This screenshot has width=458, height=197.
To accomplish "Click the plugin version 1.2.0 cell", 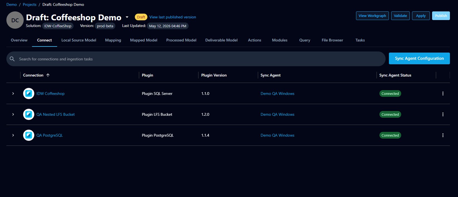I will pos(205,114).
